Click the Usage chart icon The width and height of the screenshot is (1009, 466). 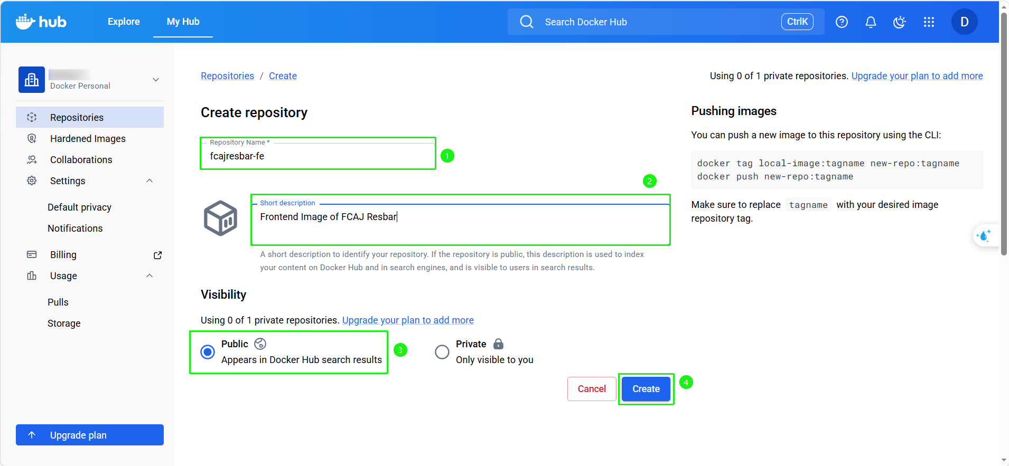tap(32, 275)
